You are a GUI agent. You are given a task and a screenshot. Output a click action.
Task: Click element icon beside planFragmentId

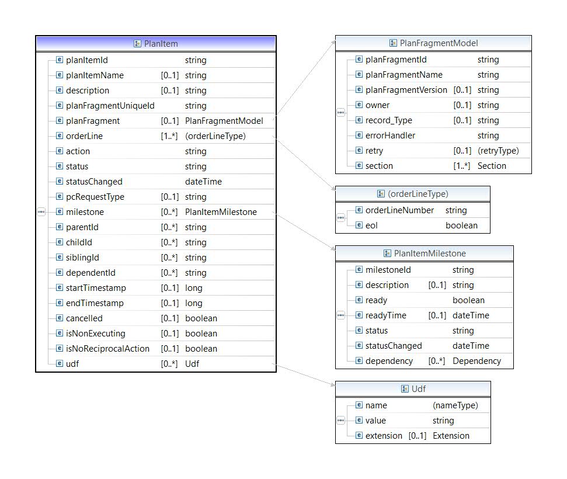click(359, 59)
